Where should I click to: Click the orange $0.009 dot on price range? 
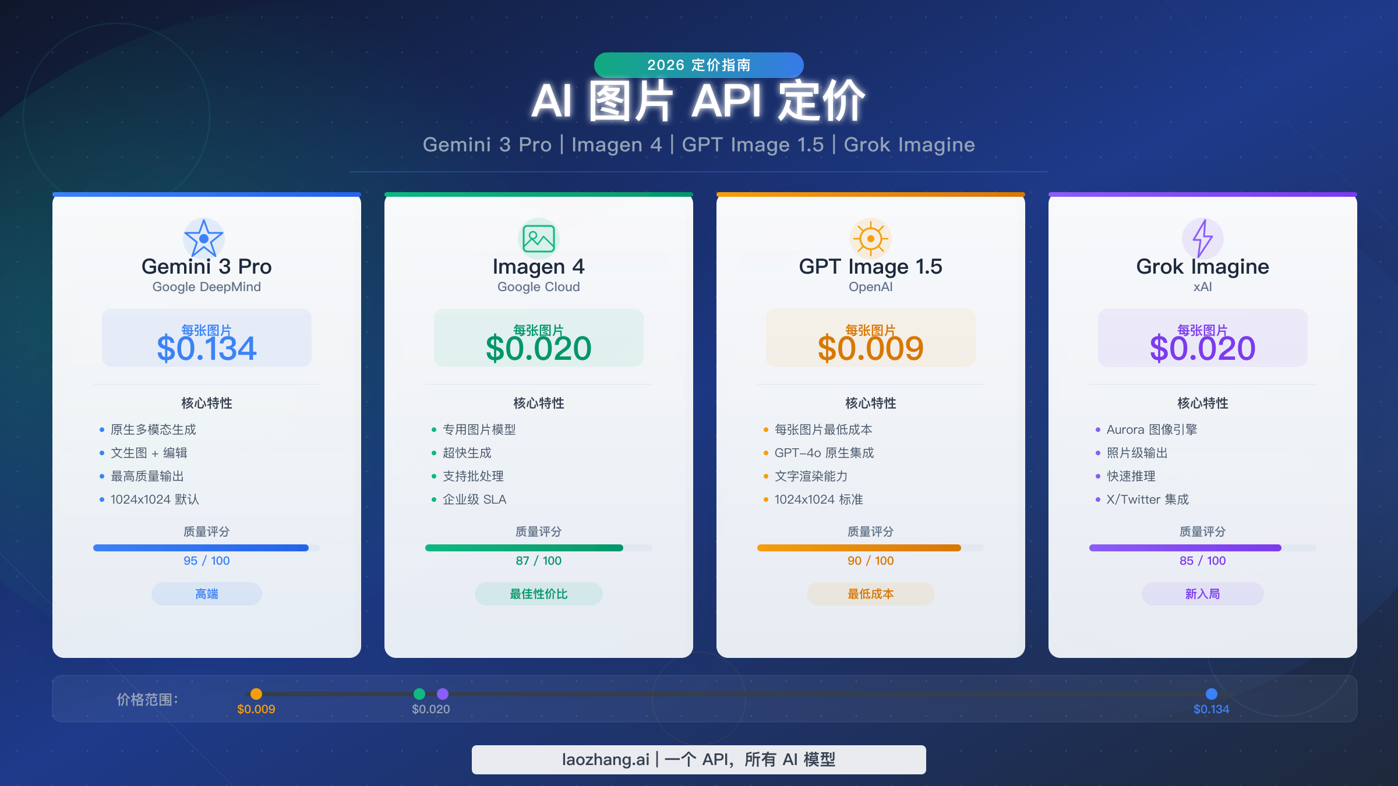256,693
